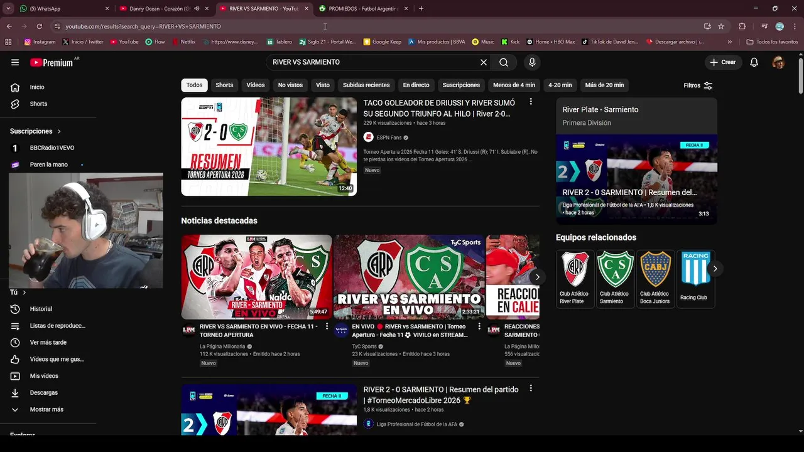Click the page vertical scrollbar

pos(800,75)
